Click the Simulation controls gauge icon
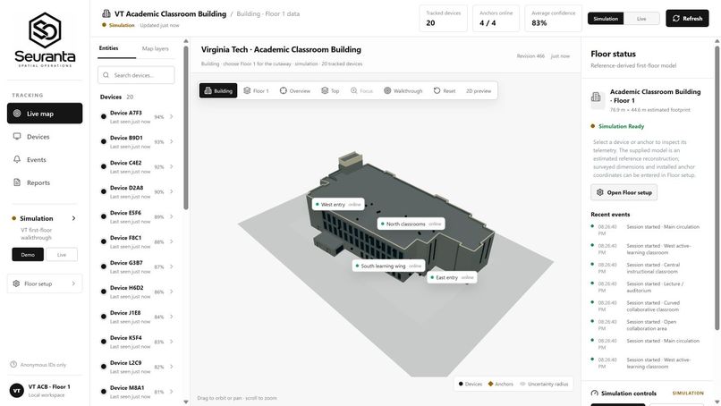This screenshot has height=406, width=721. pyautogui.click(x=595, y=393)
